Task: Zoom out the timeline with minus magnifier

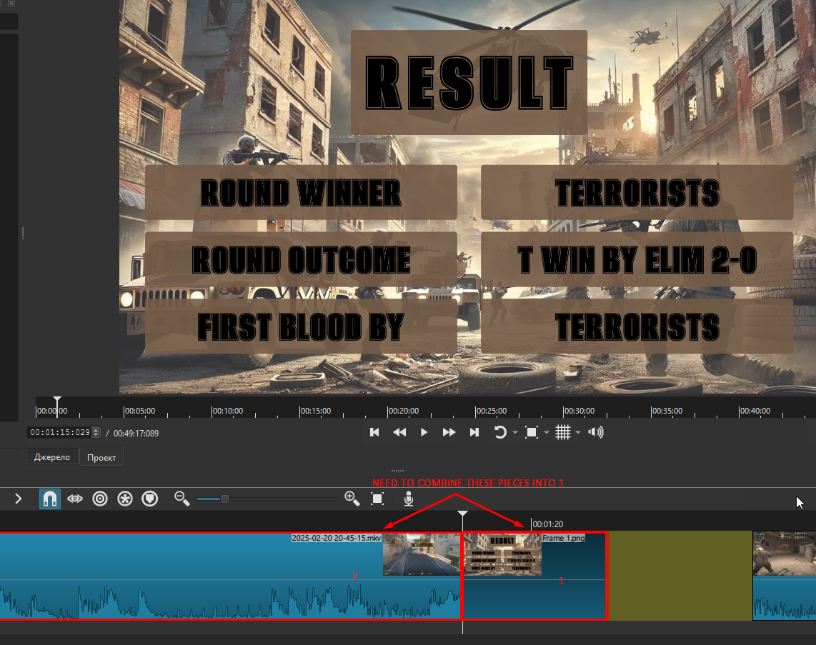Action: coord(181,499)
